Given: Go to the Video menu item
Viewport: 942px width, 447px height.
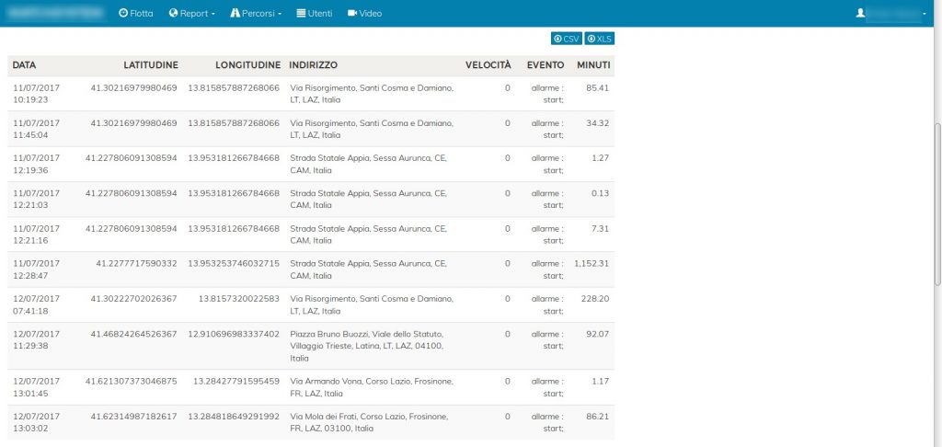Looking at the screenshot, I should pyautogui.click(x=370, y=14).
